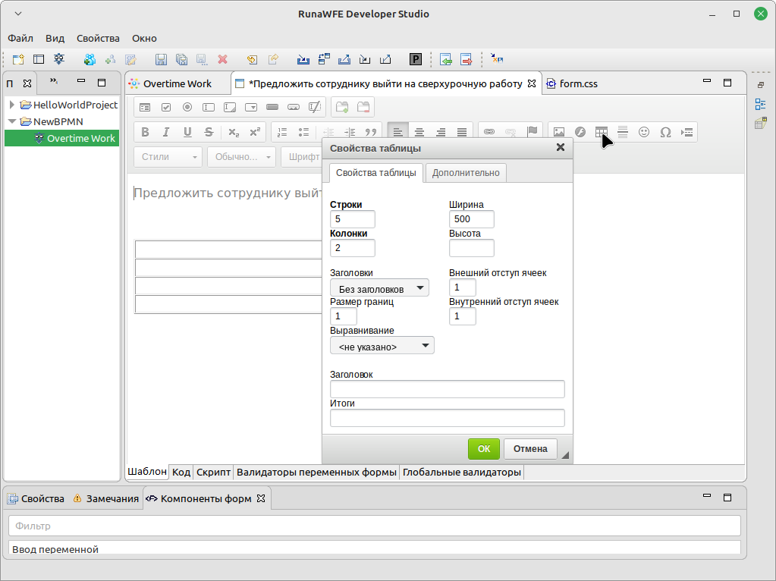Click the Save All stacked disks icon
The height and width of the screenshot is (581, 776).
pos(181,59)
